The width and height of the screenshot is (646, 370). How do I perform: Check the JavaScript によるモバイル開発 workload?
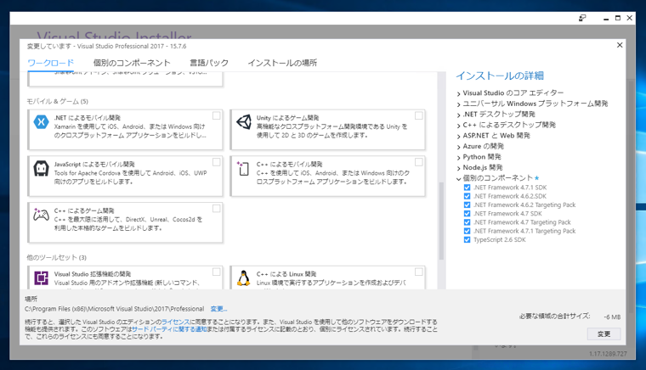point(216,162)
